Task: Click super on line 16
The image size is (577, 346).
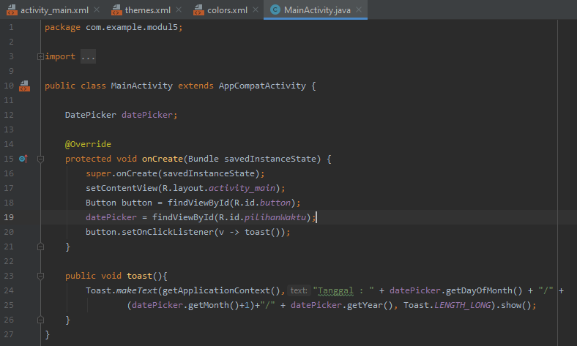Action: coord(98,173)
